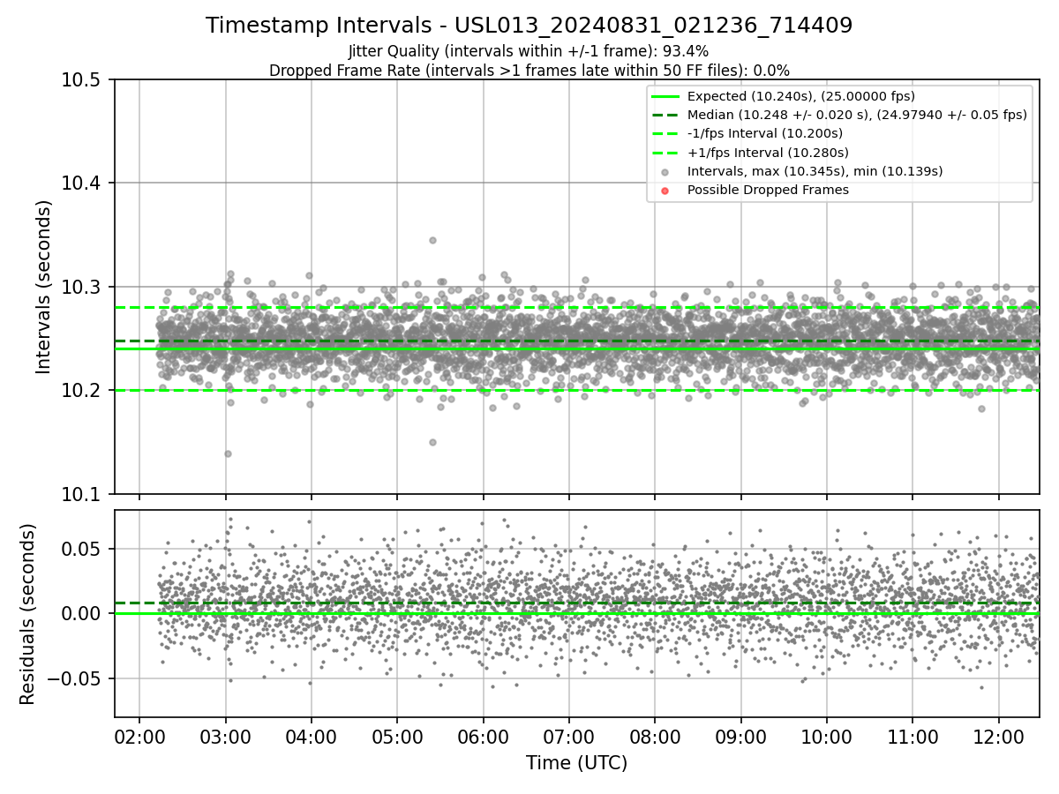This screenshot has width=1059, height=794.
Task: Click the 'Time (UTC)' x-axis label
Action: click(576, 763)
